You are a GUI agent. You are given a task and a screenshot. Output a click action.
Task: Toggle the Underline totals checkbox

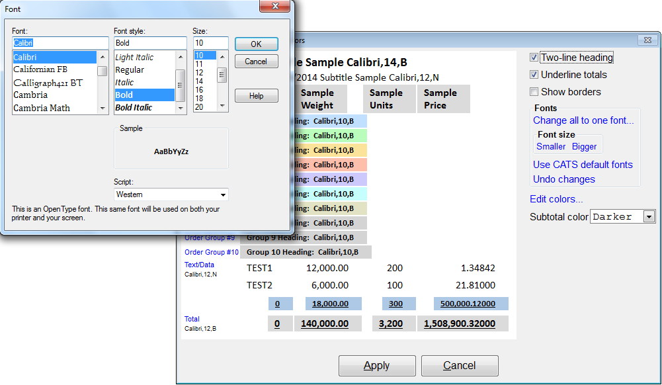pos(534,75)
